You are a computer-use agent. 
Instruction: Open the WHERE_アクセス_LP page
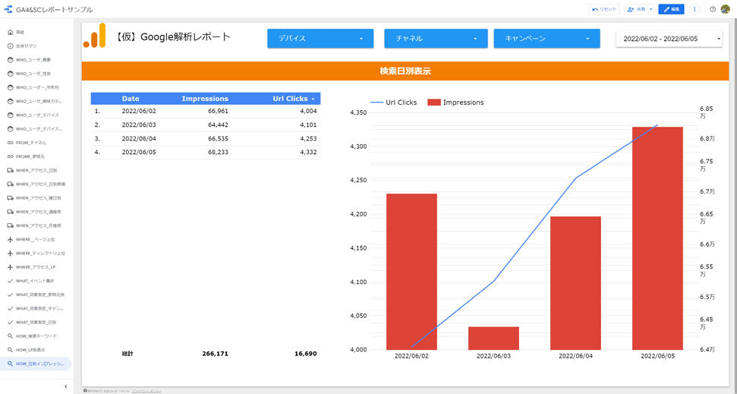(x=35, y=267)
